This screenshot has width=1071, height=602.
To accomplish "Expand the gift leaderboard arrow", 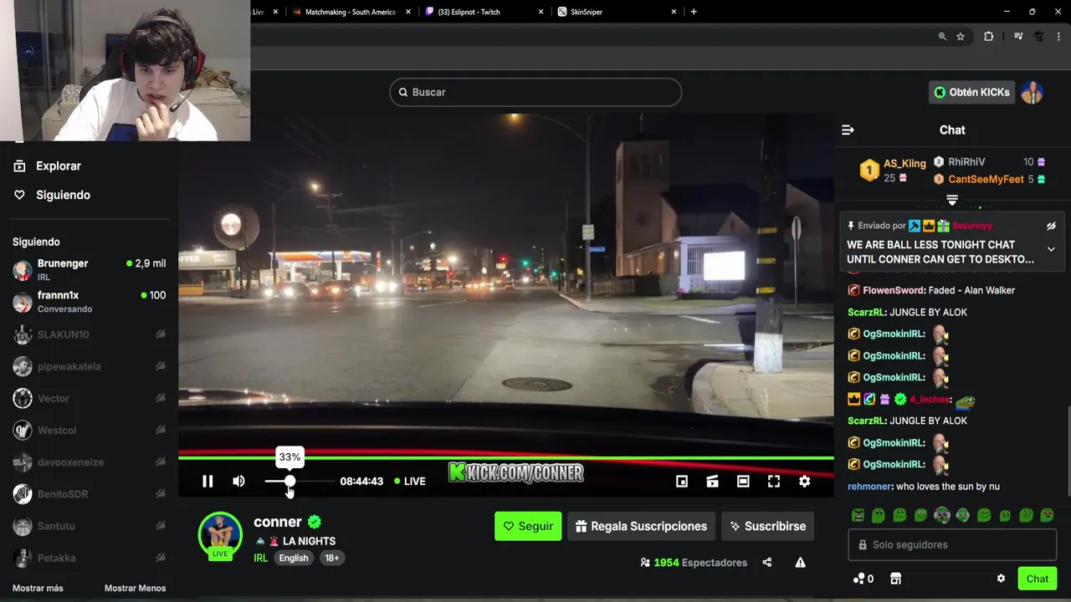I will [x=951, y=199].
